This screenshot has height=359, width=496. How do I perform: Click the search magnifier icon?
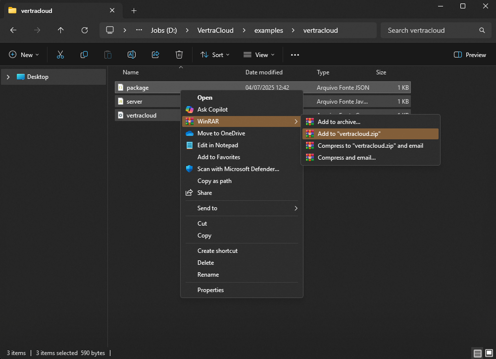click(482, 30)
